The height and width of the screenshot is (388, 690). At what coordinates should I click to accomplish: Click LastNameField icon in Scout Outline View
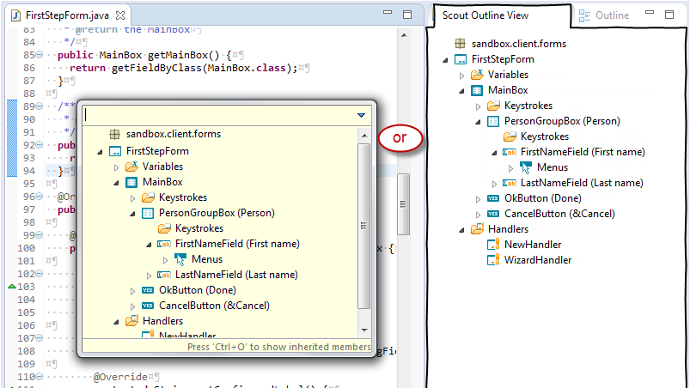click(x=510, y=183)
